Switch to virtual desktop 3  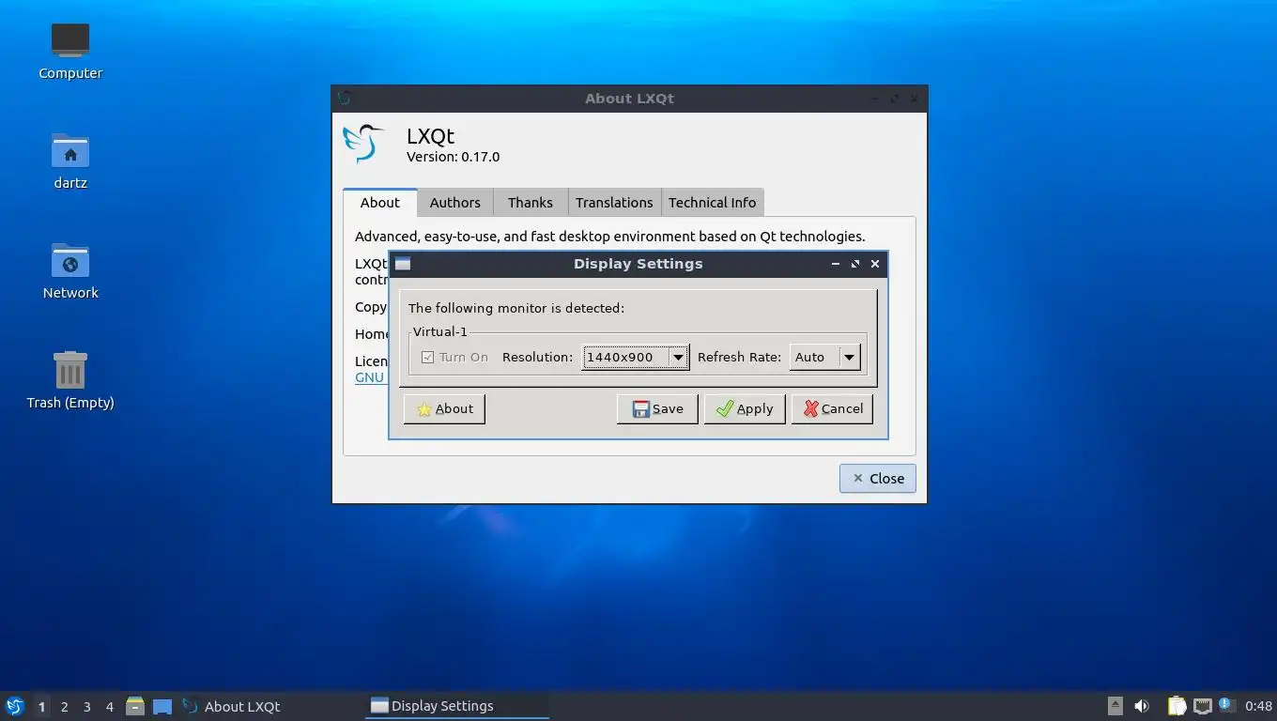pos(86,706)
